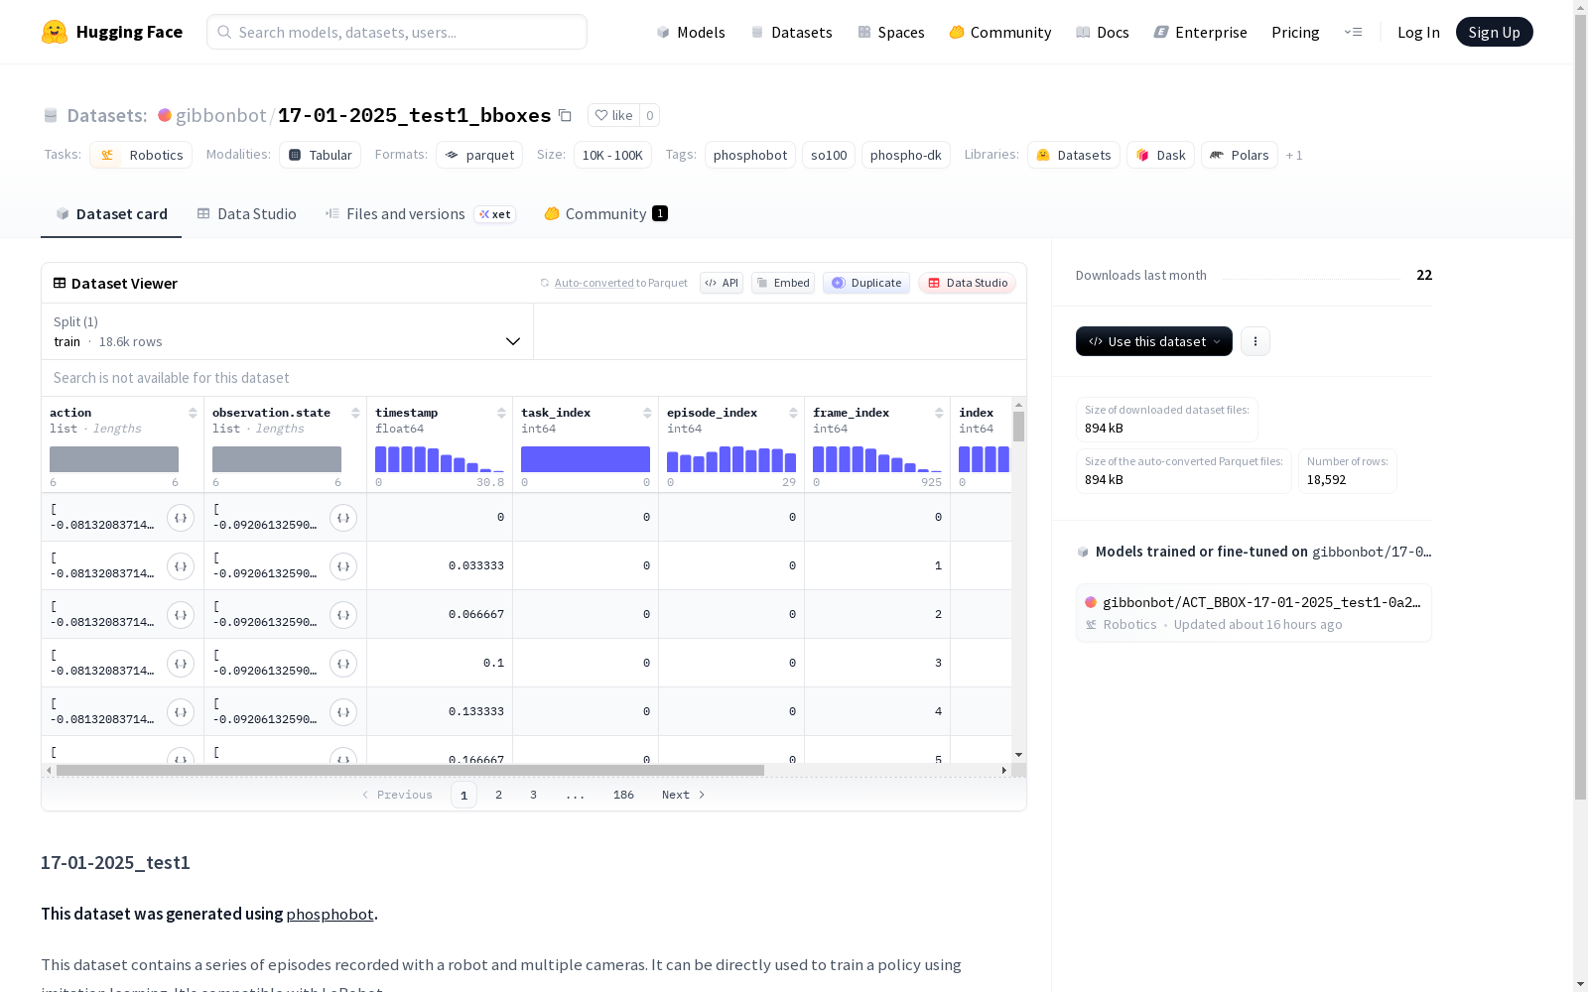
Task: Open the train split dropdown
Action: coord(288,331)
